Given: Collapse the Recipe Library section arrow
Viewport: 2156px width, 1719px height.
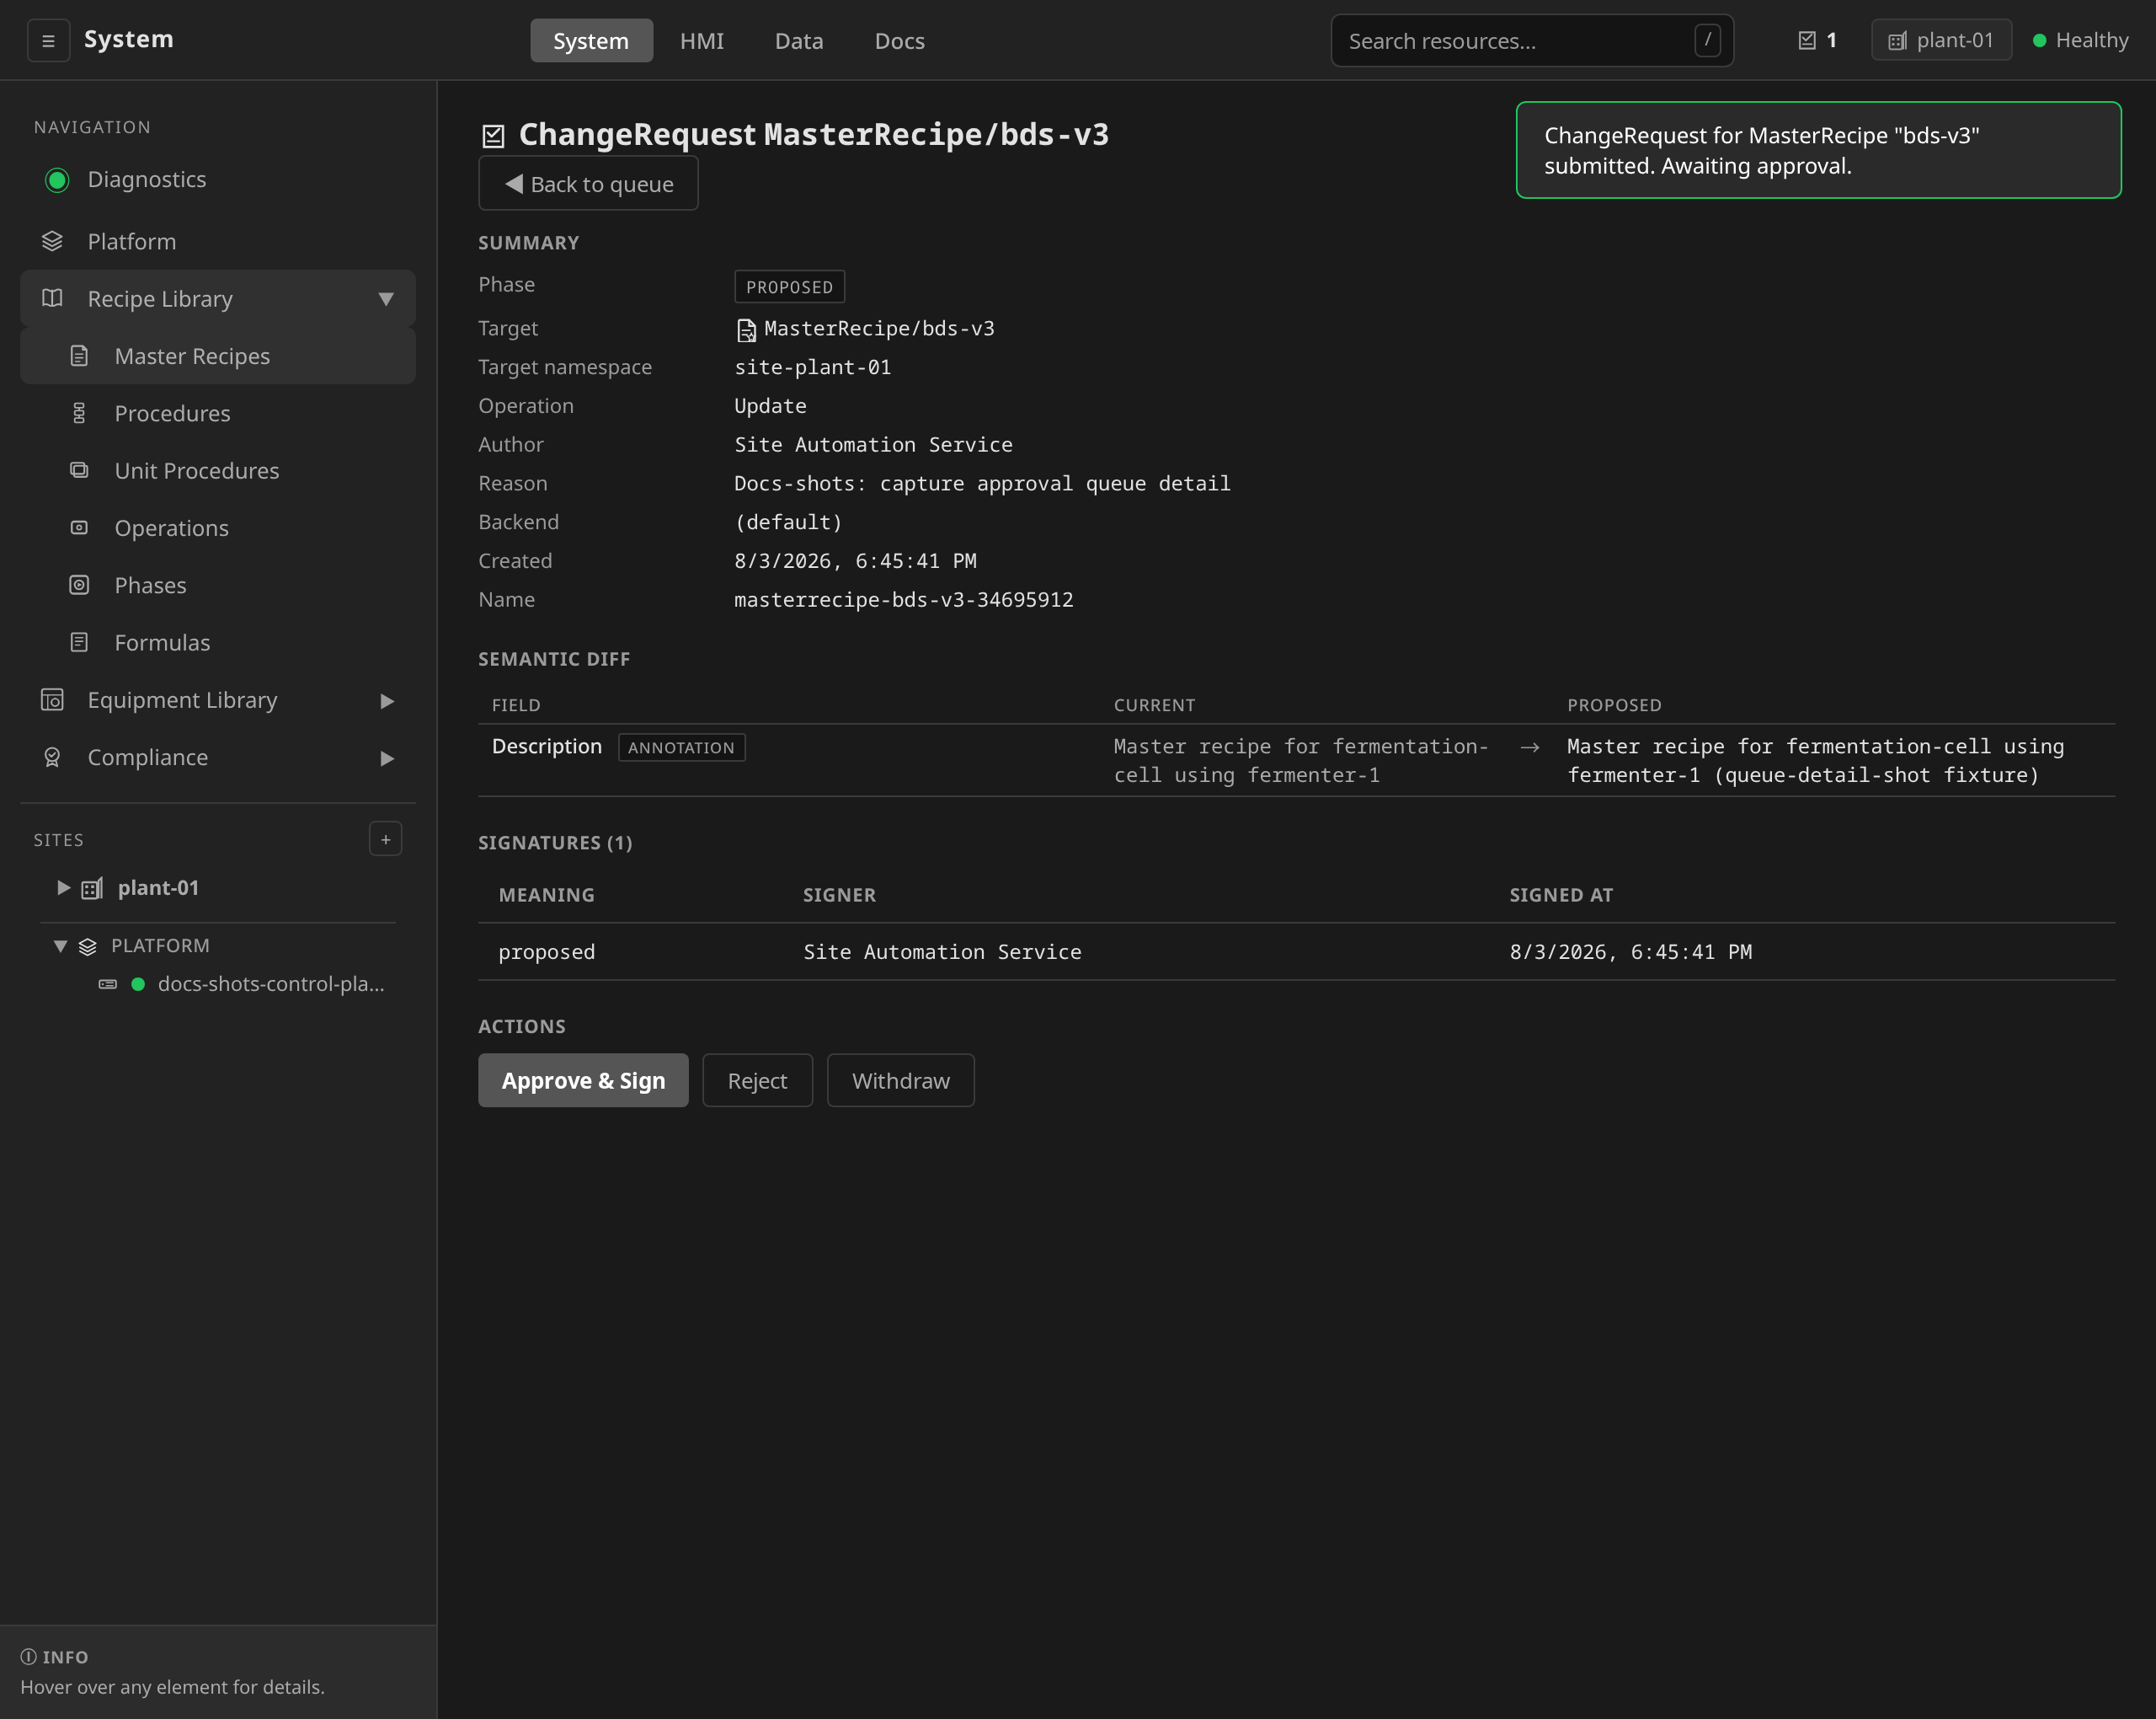Looking at the screenshot, I should 386,299.
